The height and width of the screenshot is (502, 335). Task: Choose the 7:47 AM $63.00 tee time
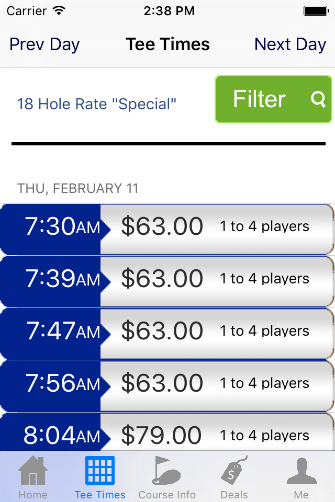coord(167,330)
